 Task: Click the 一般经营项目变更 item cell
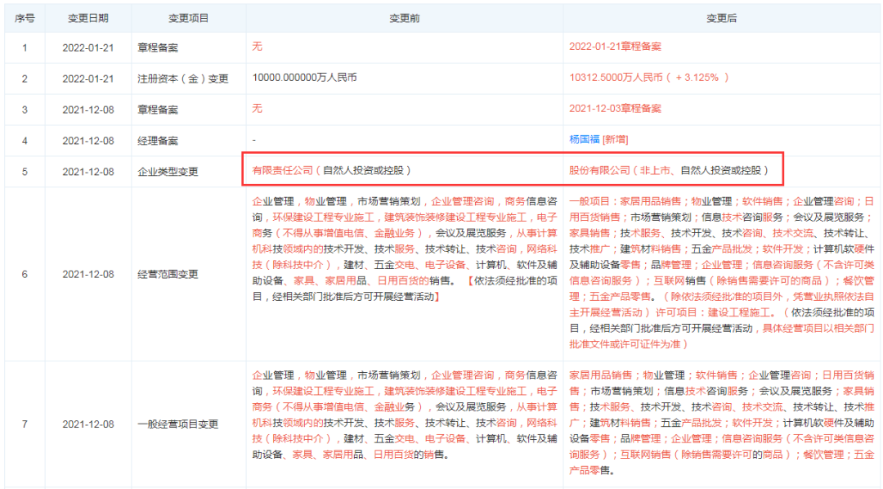[177, 424]
